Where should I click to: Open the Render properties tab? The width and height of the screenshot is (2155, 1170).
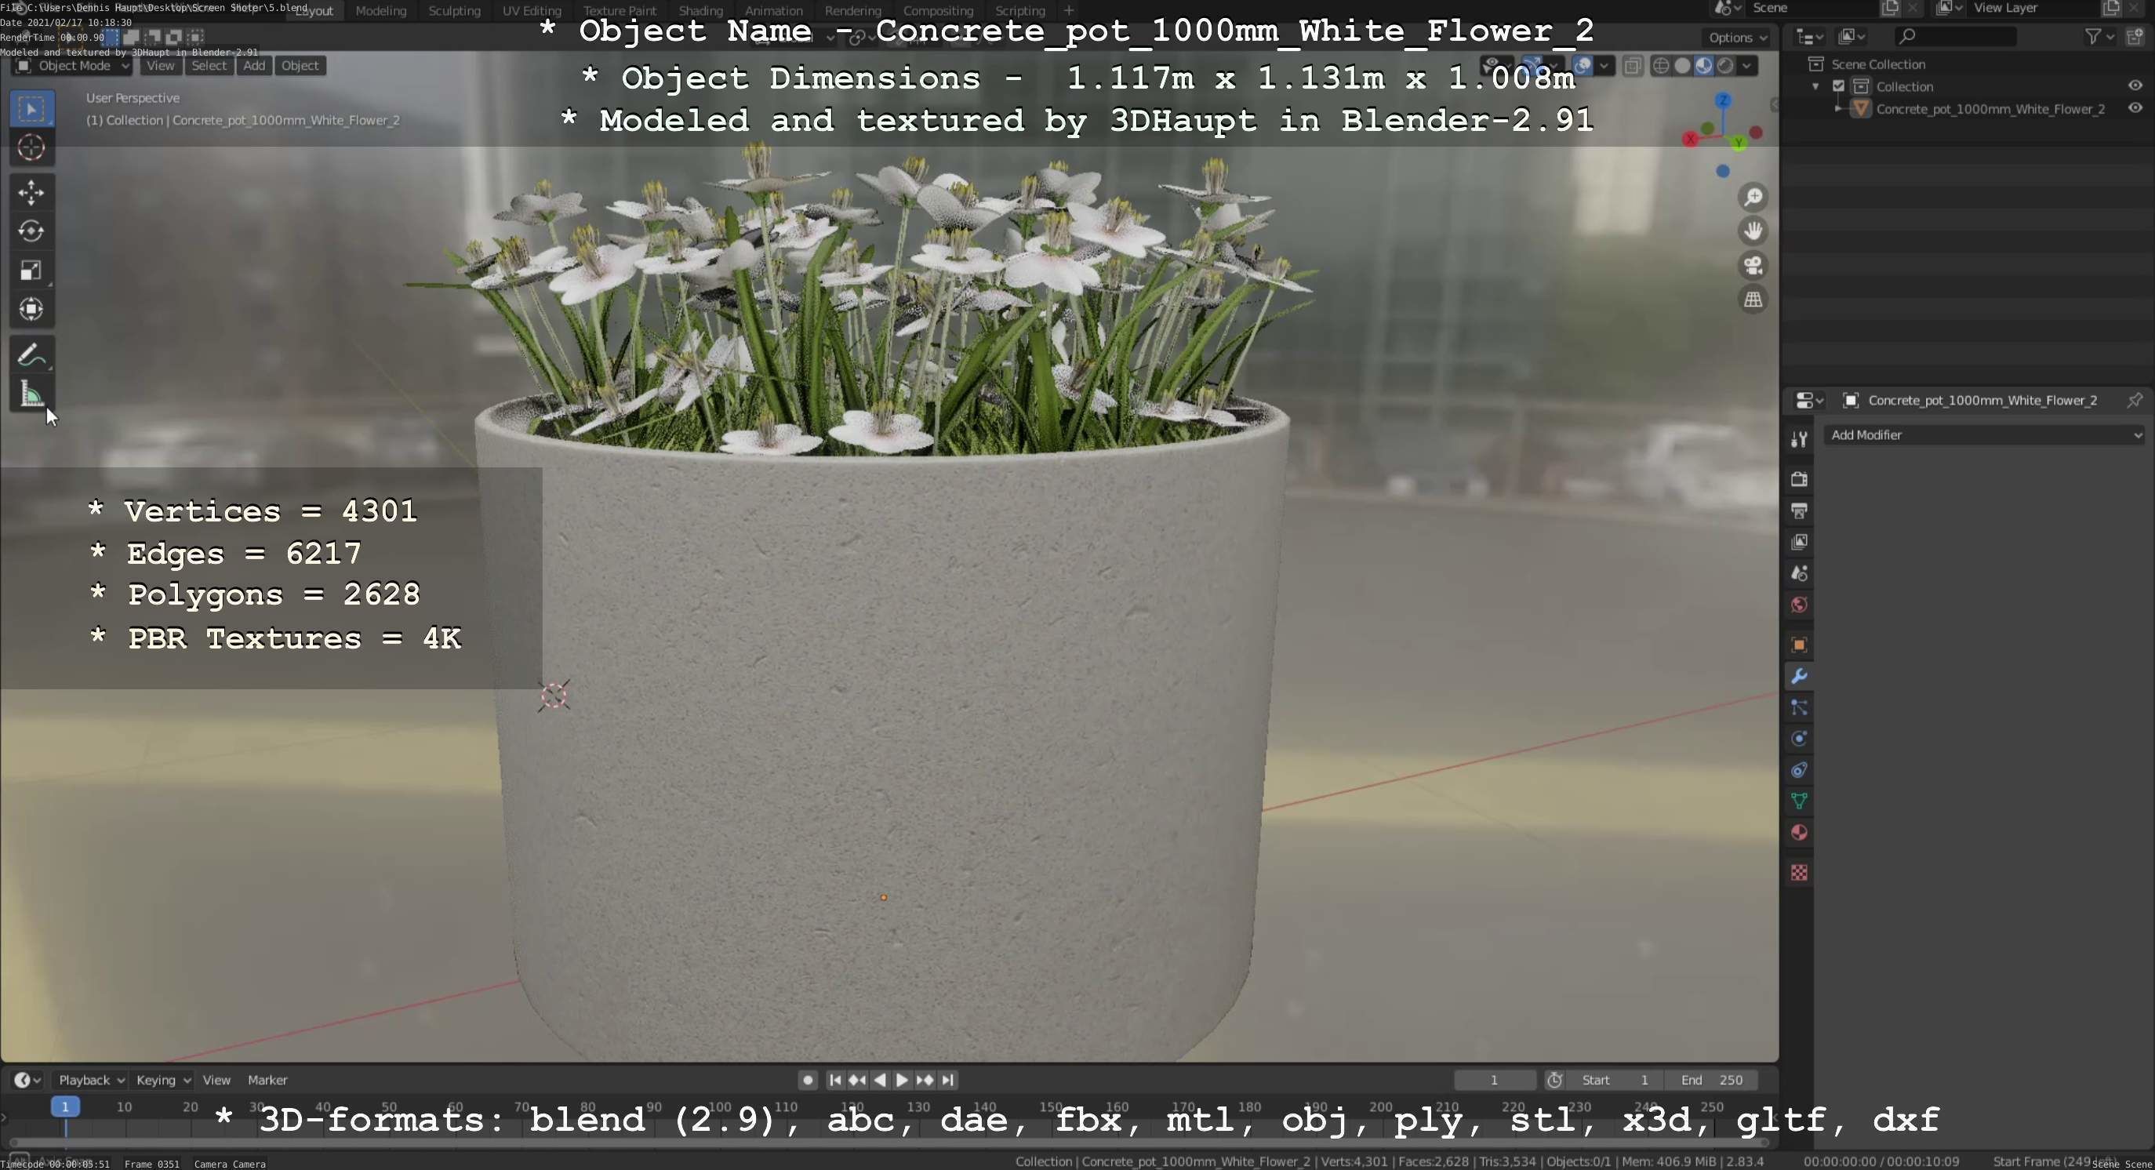1800,479
